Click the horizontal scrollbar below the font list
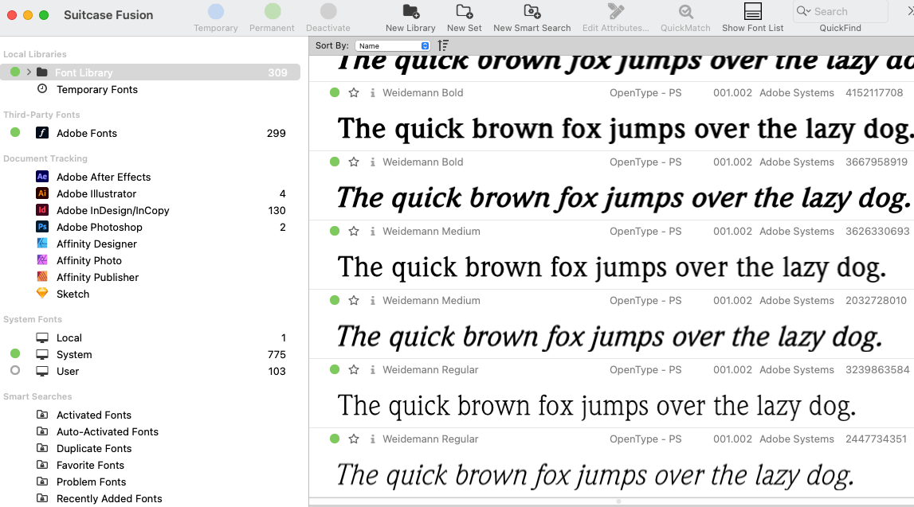The width and height of the screenshot is (914, 507). click(x=611, y=501)
